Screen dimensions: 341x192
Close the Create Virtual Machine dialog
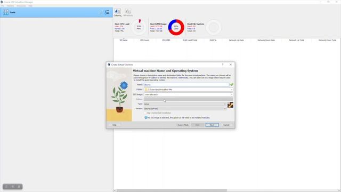pos(231,65)
